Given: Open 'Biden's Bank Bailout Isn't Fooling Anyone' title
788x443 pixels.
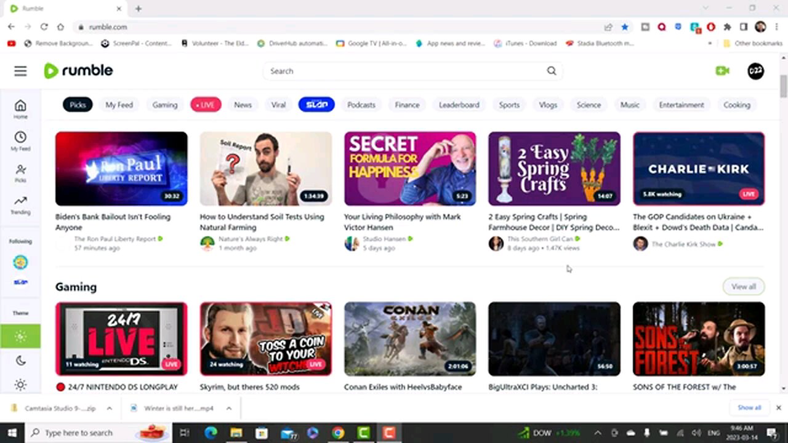Looking at the screenshot, I should pos(113,222).
